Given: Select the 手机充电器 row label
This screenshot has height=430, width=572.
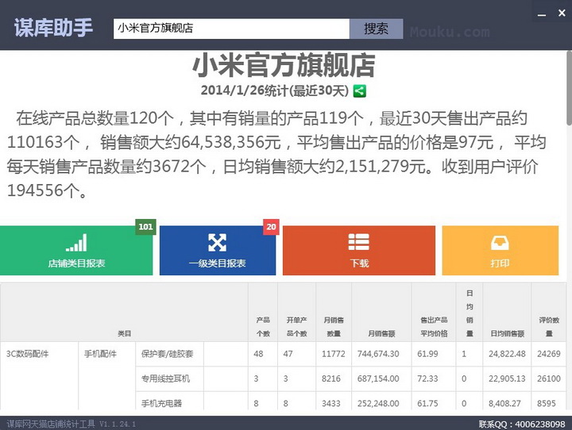Looking at the screenshot, I should 161,403.
